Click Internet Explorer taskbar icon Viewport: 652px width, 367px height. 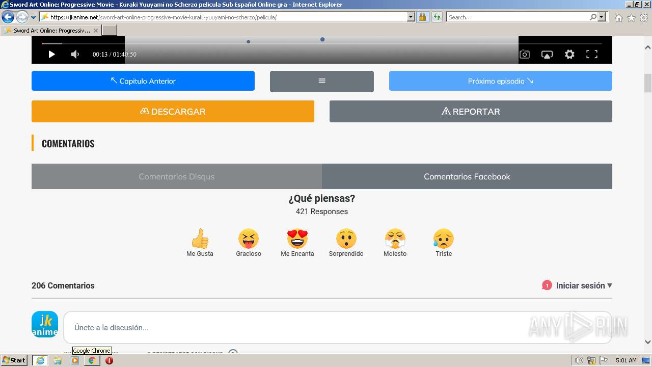click(40, 360)
